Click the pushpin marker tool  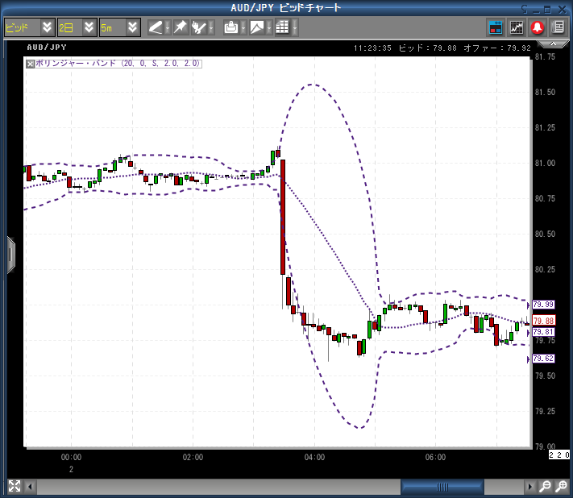coord(181,27)
